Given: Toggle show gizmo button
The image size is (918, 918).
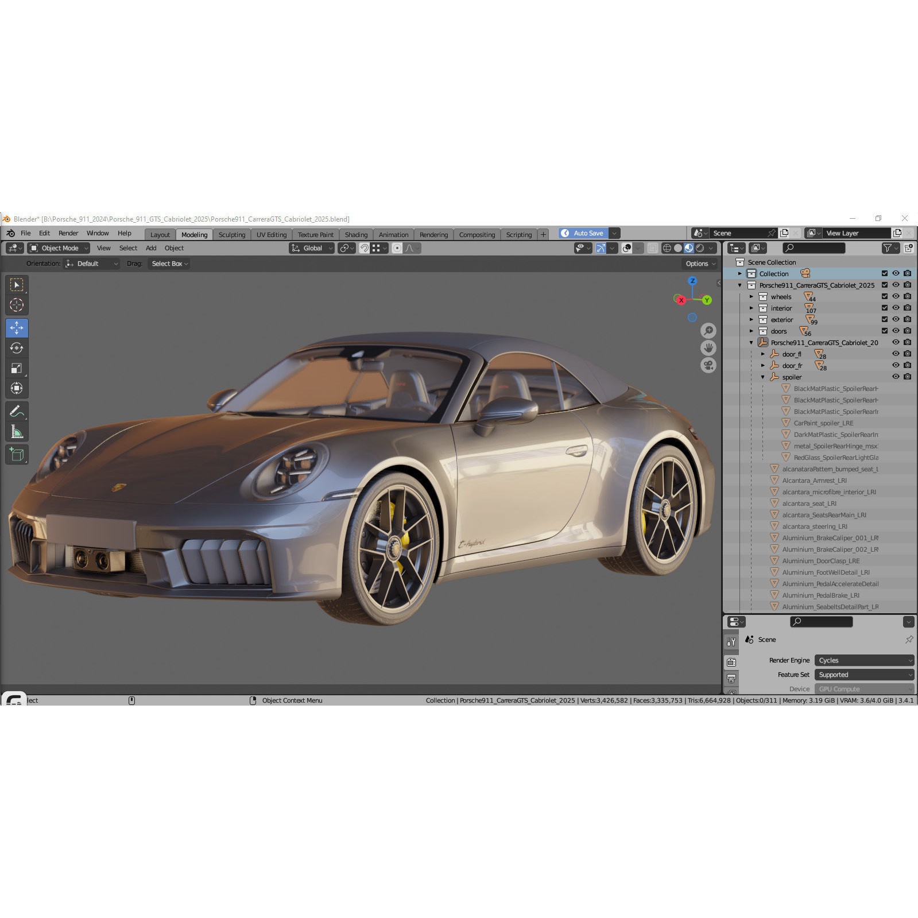Looking at the screenshot, I should click(601, 248).
